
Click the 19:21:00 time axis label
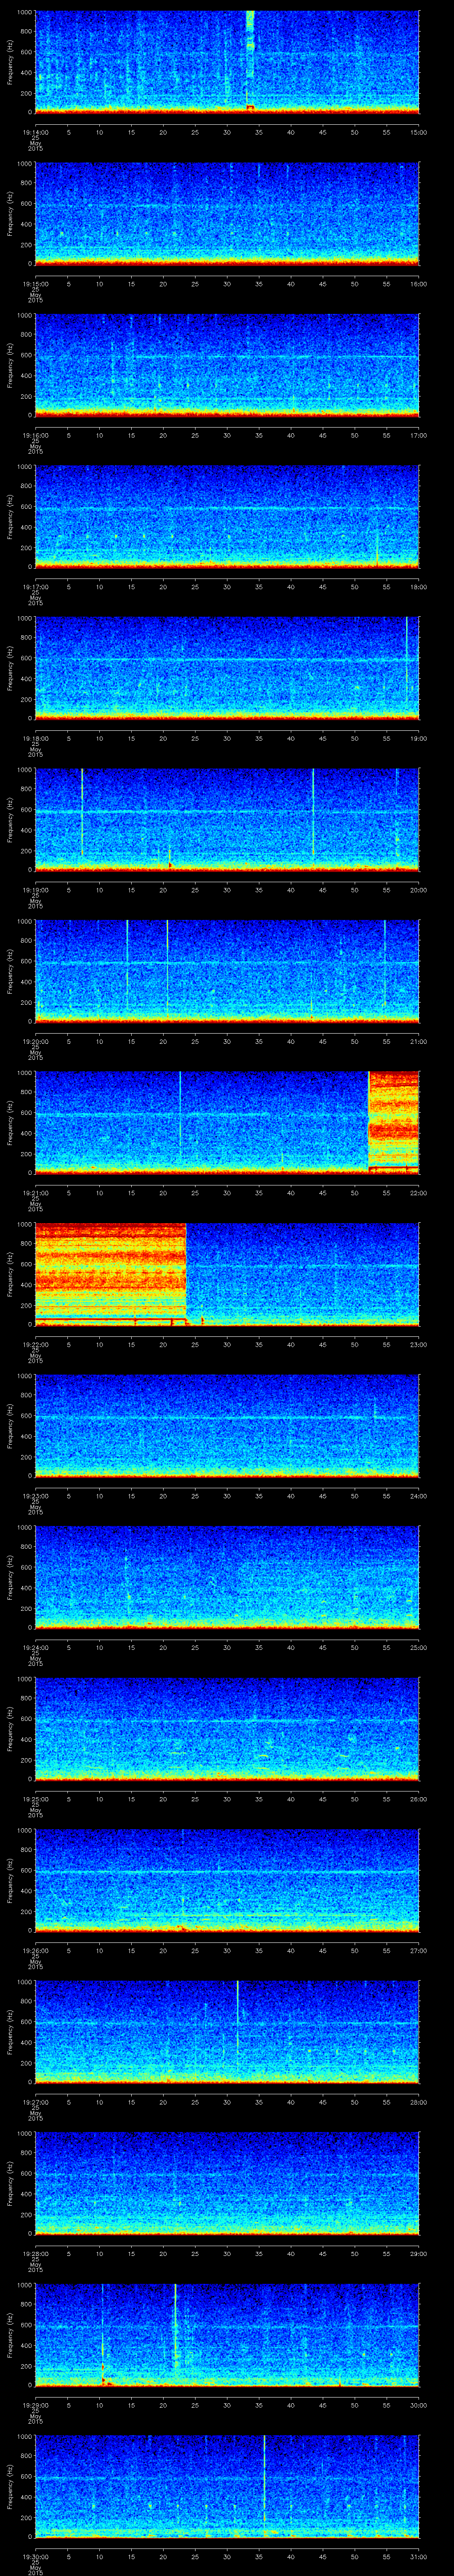click(35, 1192)
